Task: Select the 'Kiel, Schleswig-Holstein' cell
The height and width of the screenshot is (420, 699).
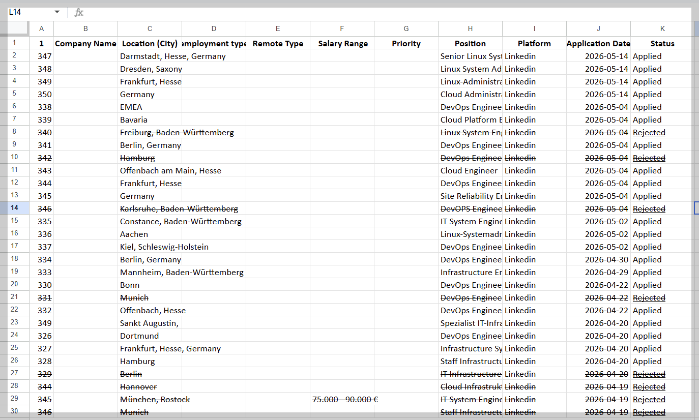Action: (150, 247)
